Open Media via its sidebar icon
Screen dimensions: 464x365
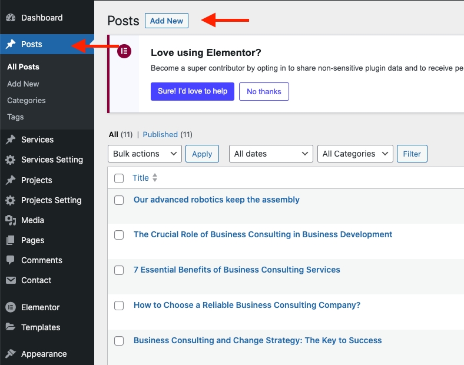[x=10, y=220]
